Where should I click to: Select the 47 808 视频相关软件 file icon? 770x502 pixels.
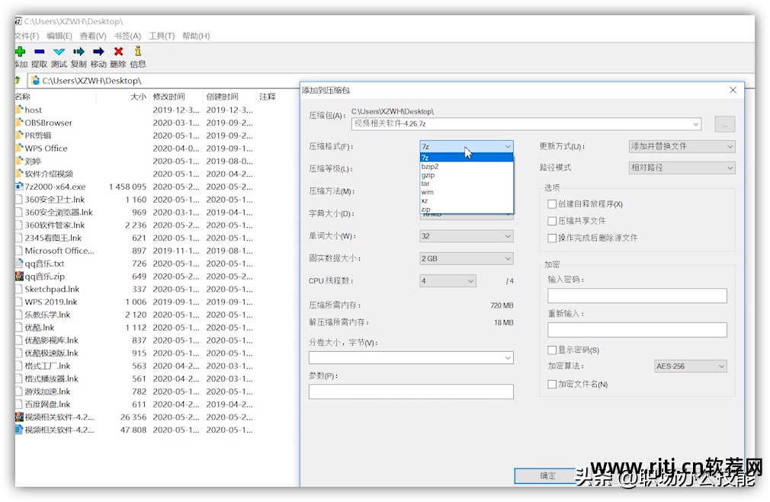pos(19,430)
